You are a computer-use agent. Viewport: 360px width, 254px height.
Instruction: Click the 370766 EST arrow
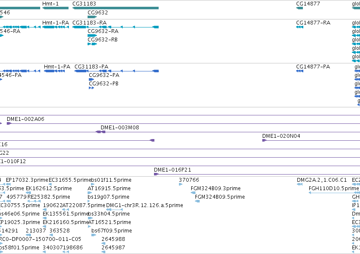click(x=181, y=184)
